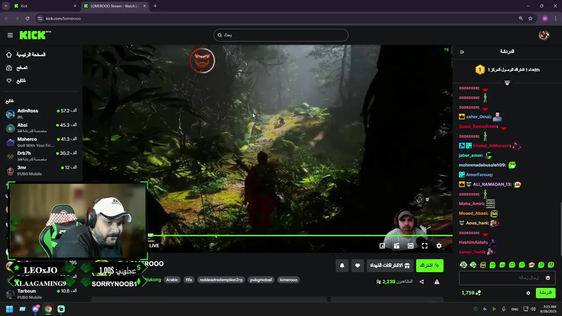Click the search box in header

click(x=281, y=35)
